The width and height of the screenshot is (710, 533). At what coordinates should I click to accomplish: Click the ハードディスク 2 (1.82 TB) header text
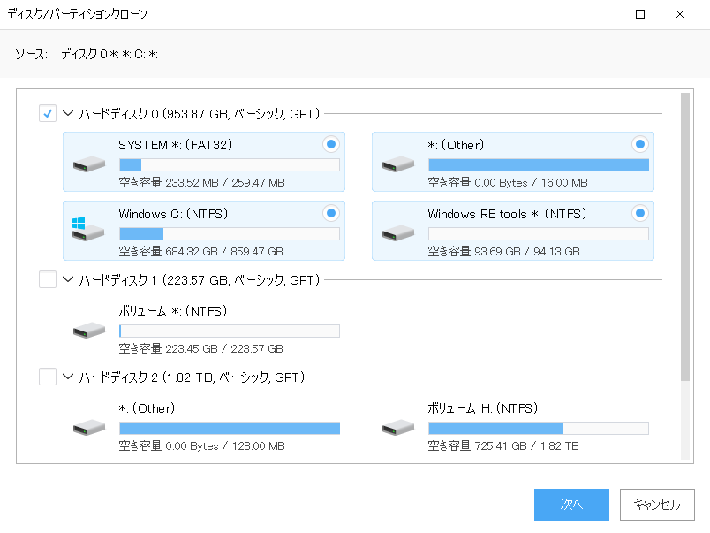(x=192, y=377)
